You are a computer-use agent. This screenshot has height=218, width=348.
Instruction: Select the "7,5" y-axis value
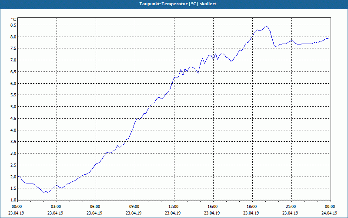point(14,48)
